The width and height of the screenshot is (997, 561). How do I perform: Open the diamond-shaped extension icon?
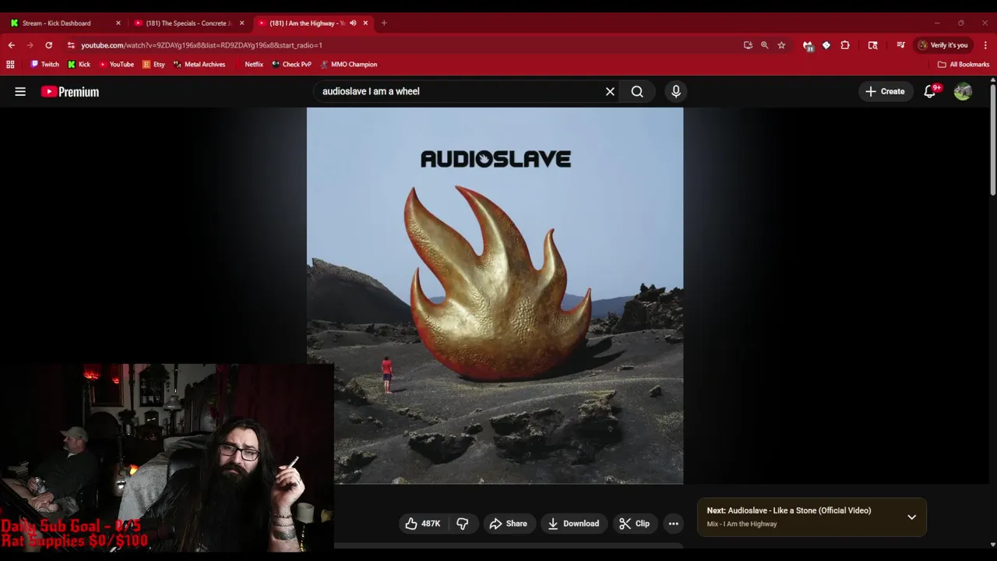826,45
